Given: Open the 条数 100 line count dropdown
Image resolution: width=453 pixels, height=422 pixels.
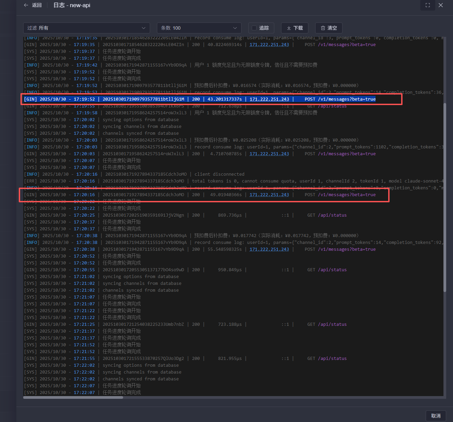Looking at the screenshot, I should tap(199, 28).
